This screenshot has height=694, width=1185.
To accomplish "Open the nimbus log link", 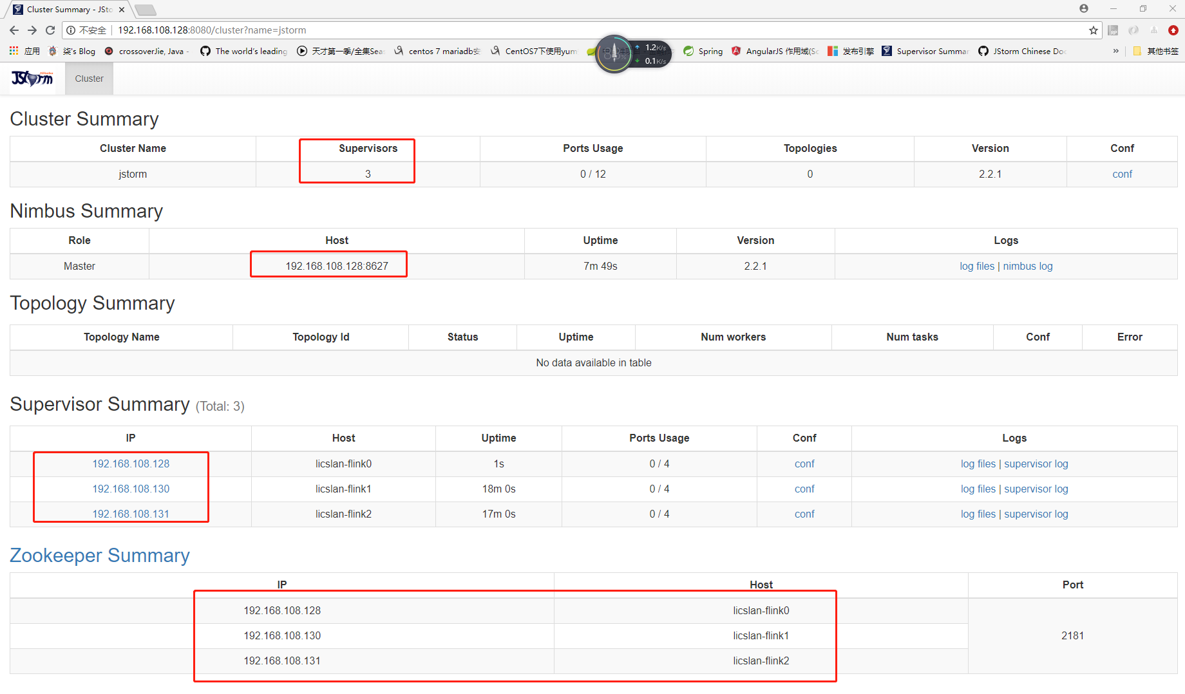I will [1028, 266].
